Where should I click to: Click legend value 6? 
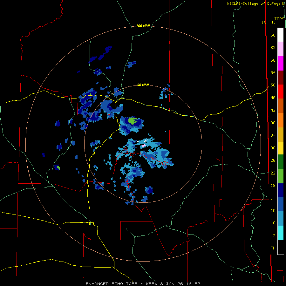(x=274, y=223)
